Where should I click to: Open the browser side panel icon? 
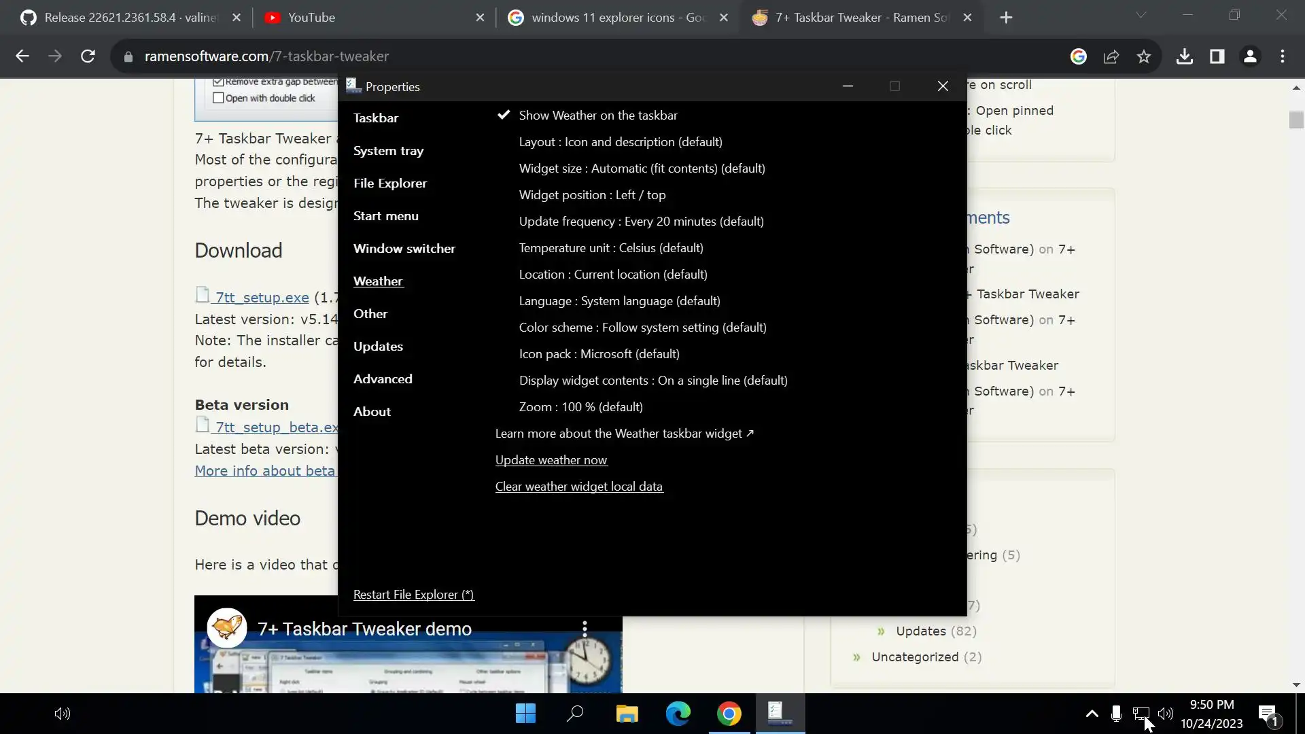[x=1217, y=56]
